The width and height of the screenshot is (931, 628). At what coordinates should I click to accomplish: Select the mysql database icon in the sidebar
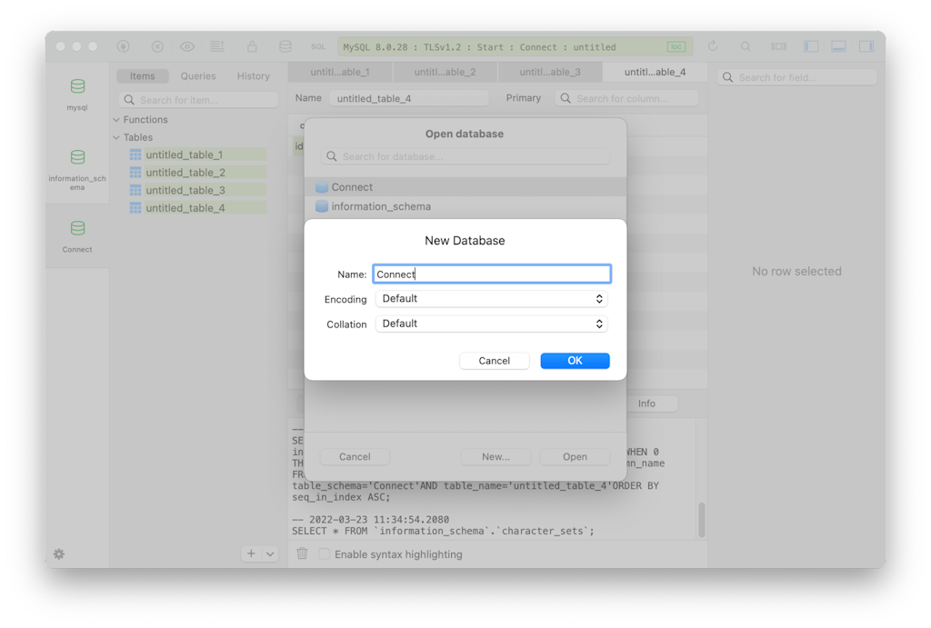pos(77,87)
